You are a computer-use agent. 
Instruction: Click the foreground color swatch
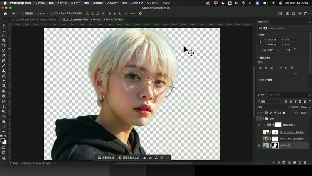coord(3,140)
